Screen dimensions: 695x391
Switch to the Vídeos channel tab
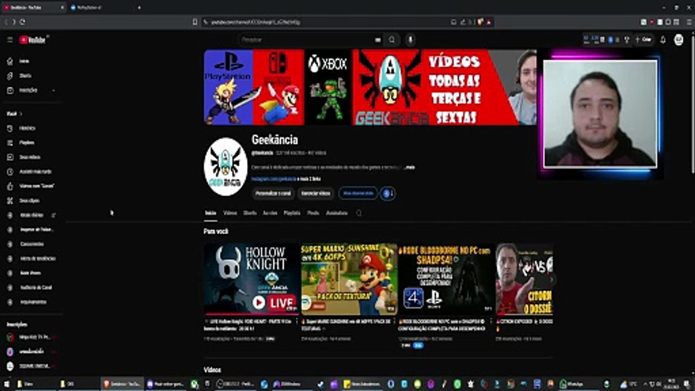(x=230, y=213)
